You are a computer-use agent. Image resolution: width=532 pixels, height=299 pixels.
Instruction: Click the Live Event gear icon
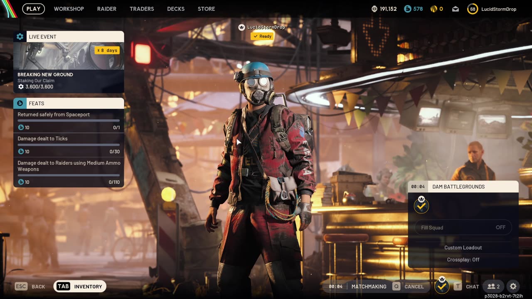coord(20,37)
